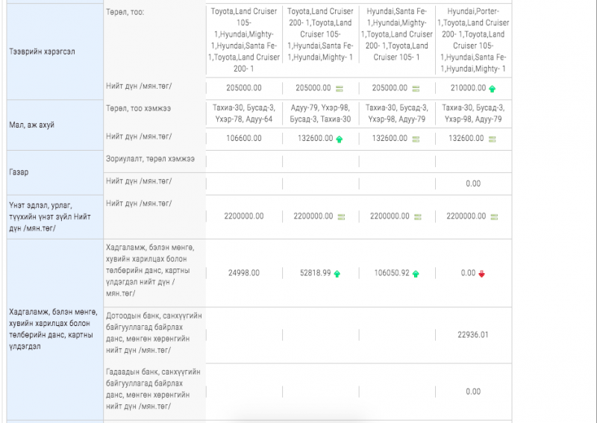The height and width of the screenshot is (423, 597).
Task: Click the first equal icon beside 132600.00
Action: [x=416, y=139]
